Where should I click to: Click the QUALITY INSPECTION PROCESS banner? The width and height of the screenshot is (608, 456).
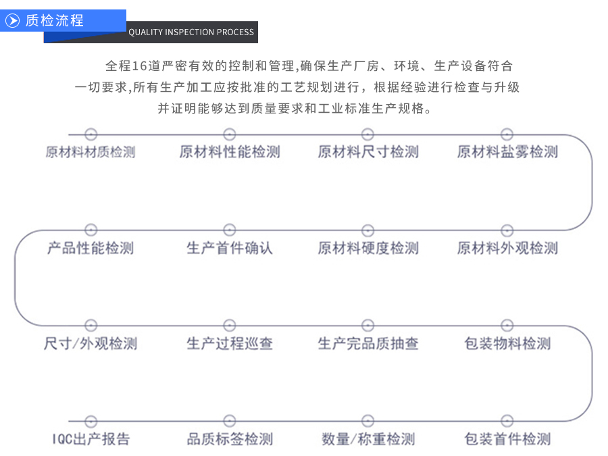(191, 32)
